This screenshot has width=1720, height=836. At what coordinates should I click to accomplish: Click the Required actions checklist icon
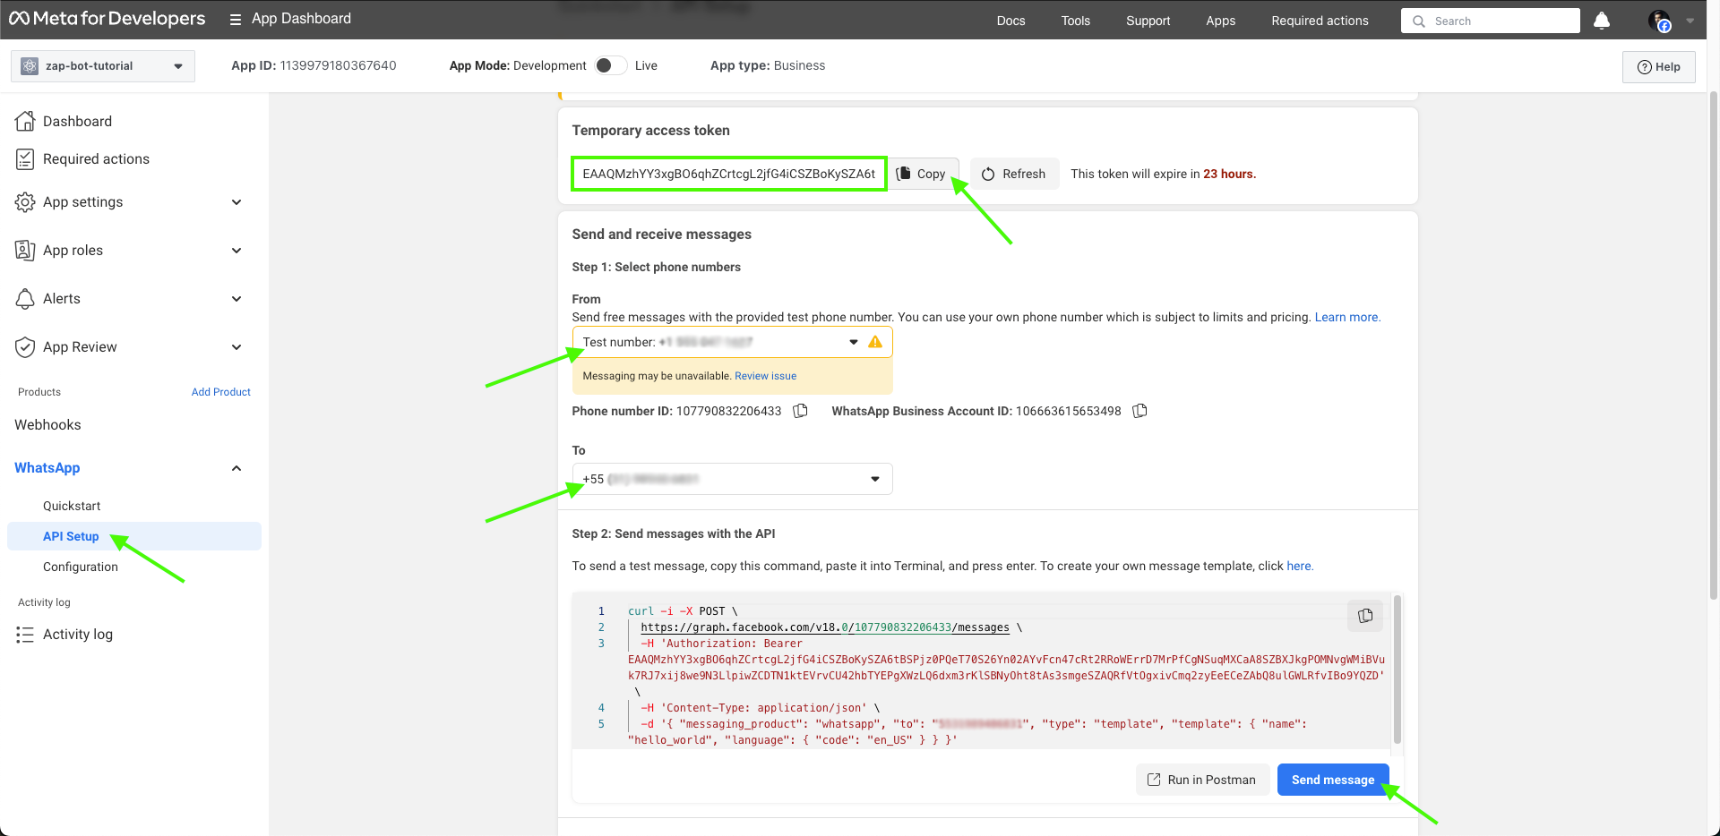[x=25, y=159]
